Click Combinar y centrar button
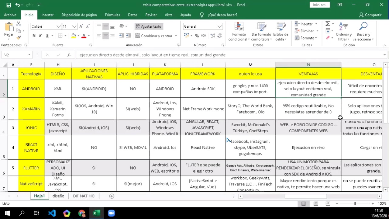Screen dimensions: 389x219 (154, 36)
